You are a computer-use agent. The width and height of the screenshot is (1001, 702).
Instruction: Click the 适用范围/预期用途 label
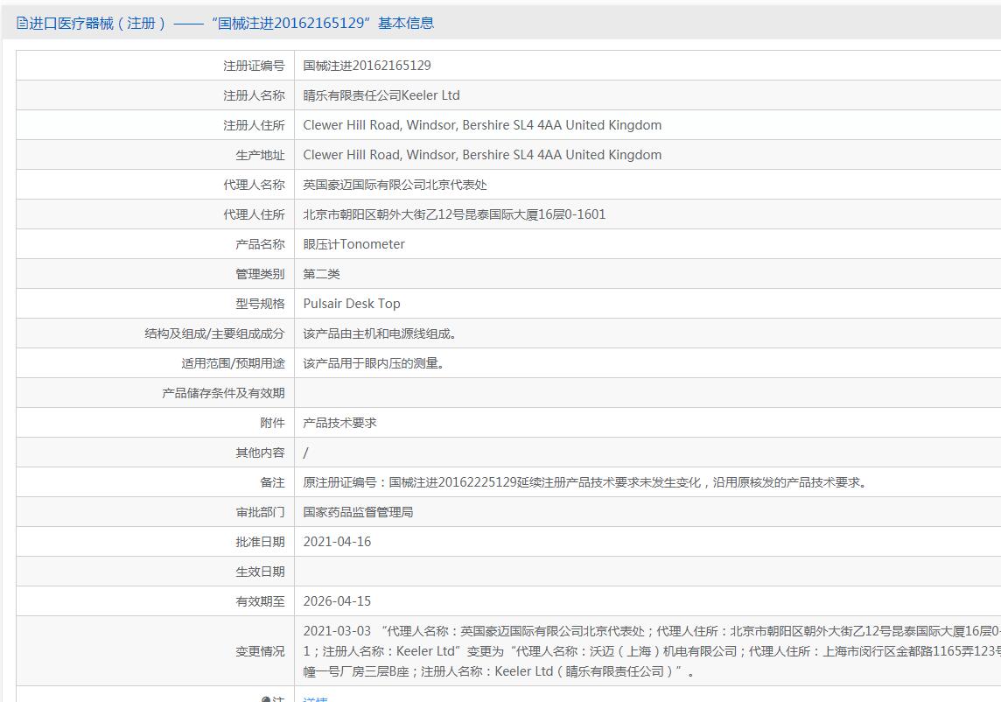point(233,363)
